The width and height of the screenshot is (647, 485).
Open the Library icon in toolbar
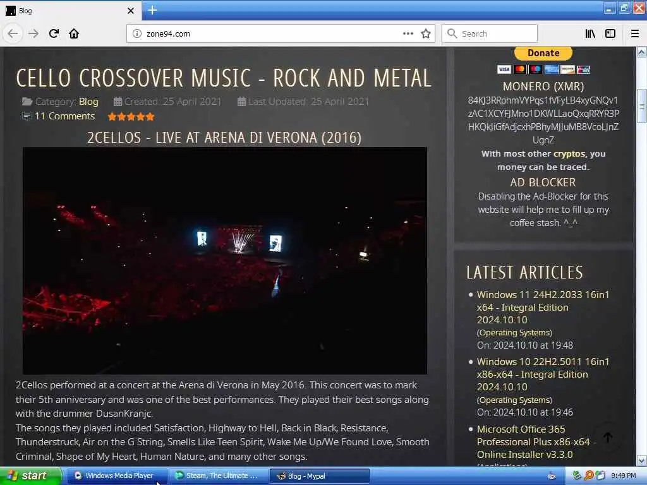590,33
